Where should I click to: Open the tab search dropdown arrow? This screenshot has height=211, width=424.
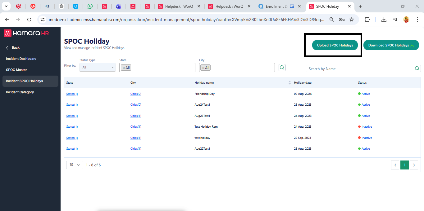6,6
